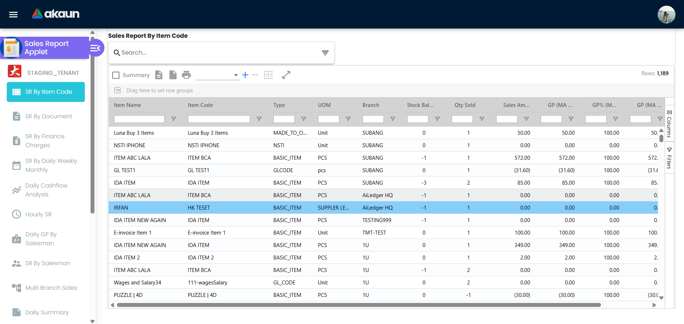684x324 pixels.
Task: Click the grid layout icon in toolbar
Action: click(x=268, y=75)
